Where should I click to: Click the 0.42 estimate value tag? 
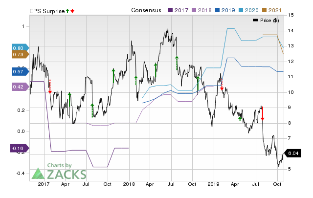pos(19,87)
